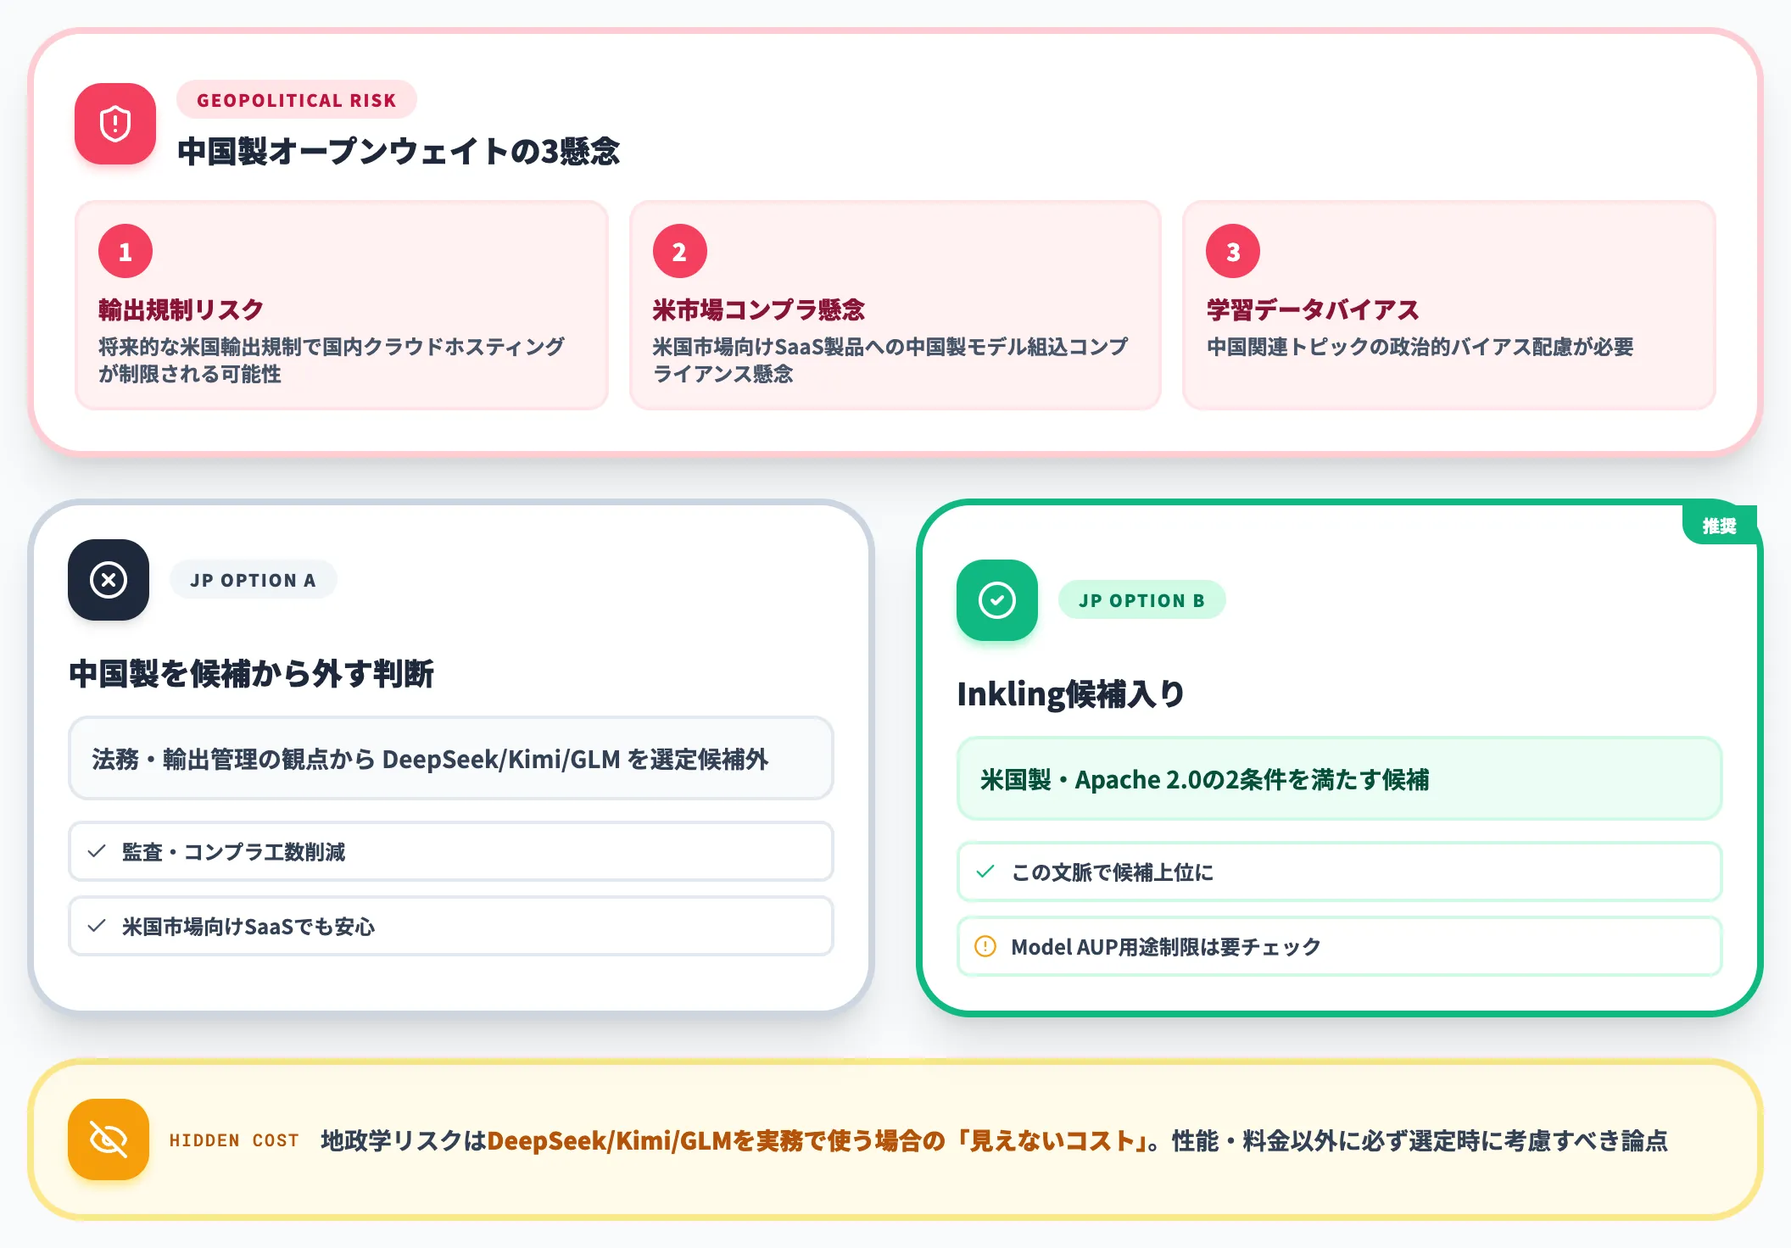Select the 学習データバイアス card heading
Image resolution: width=1791 pixels, height=1248 pixels.
tap(1313, 309)
